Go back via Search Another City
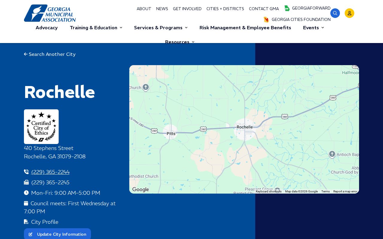383x239 pixels. [50, 54]
